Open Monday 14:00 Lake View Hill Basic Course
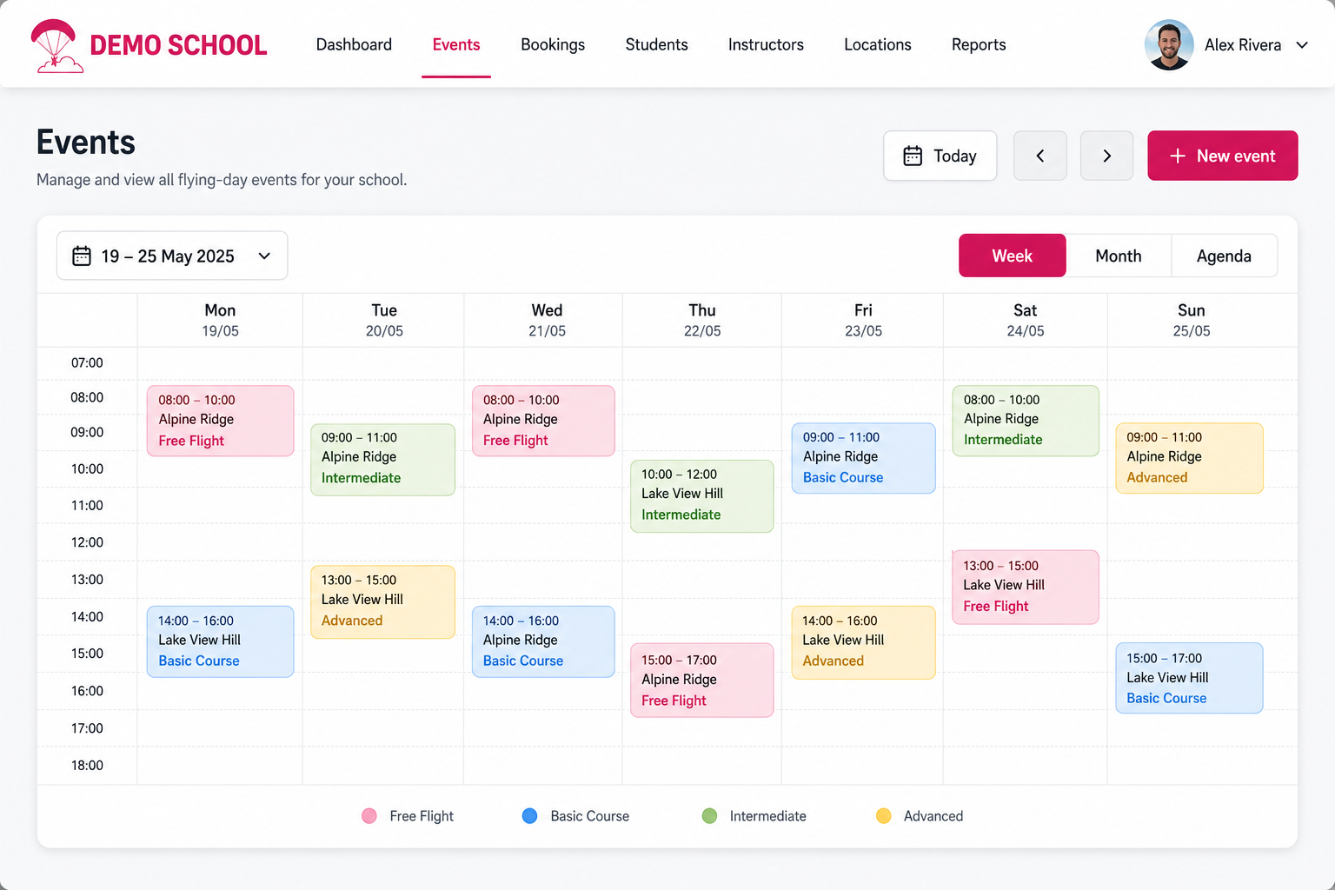Image resolution: width=1335 pixels, height=890 pixels. click(220, 641)
